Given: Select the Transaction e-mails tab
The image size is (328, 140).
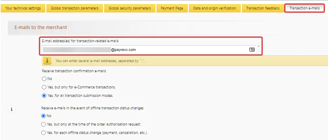Looking at the screenshot, I should coord(304,8).
